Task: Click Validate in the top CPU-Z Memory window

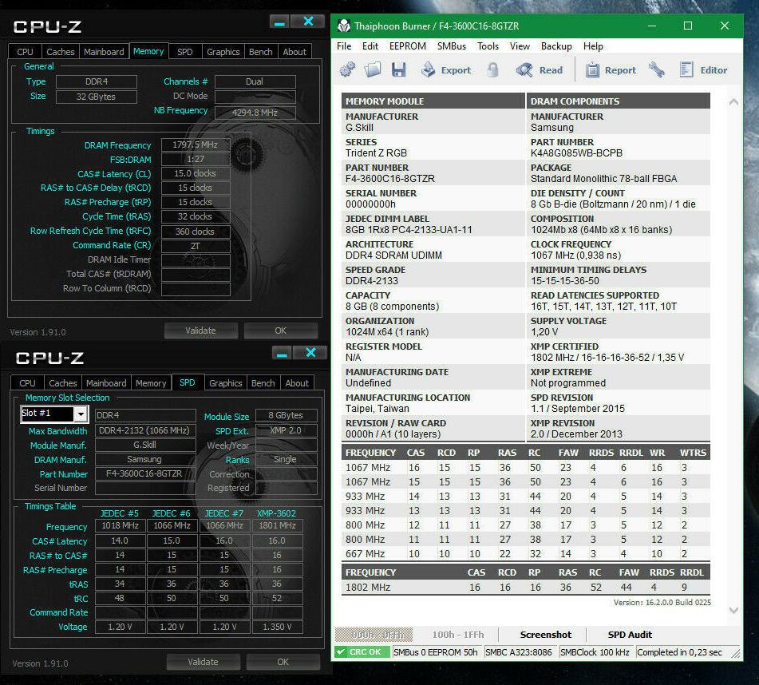Action: pyautogui.click(x=201, y=331)
